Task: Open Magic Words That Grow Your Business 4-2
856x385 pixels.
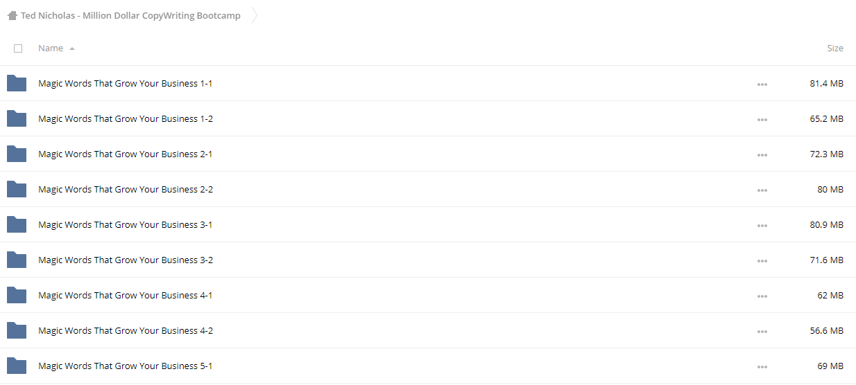Action: (126, 330)
